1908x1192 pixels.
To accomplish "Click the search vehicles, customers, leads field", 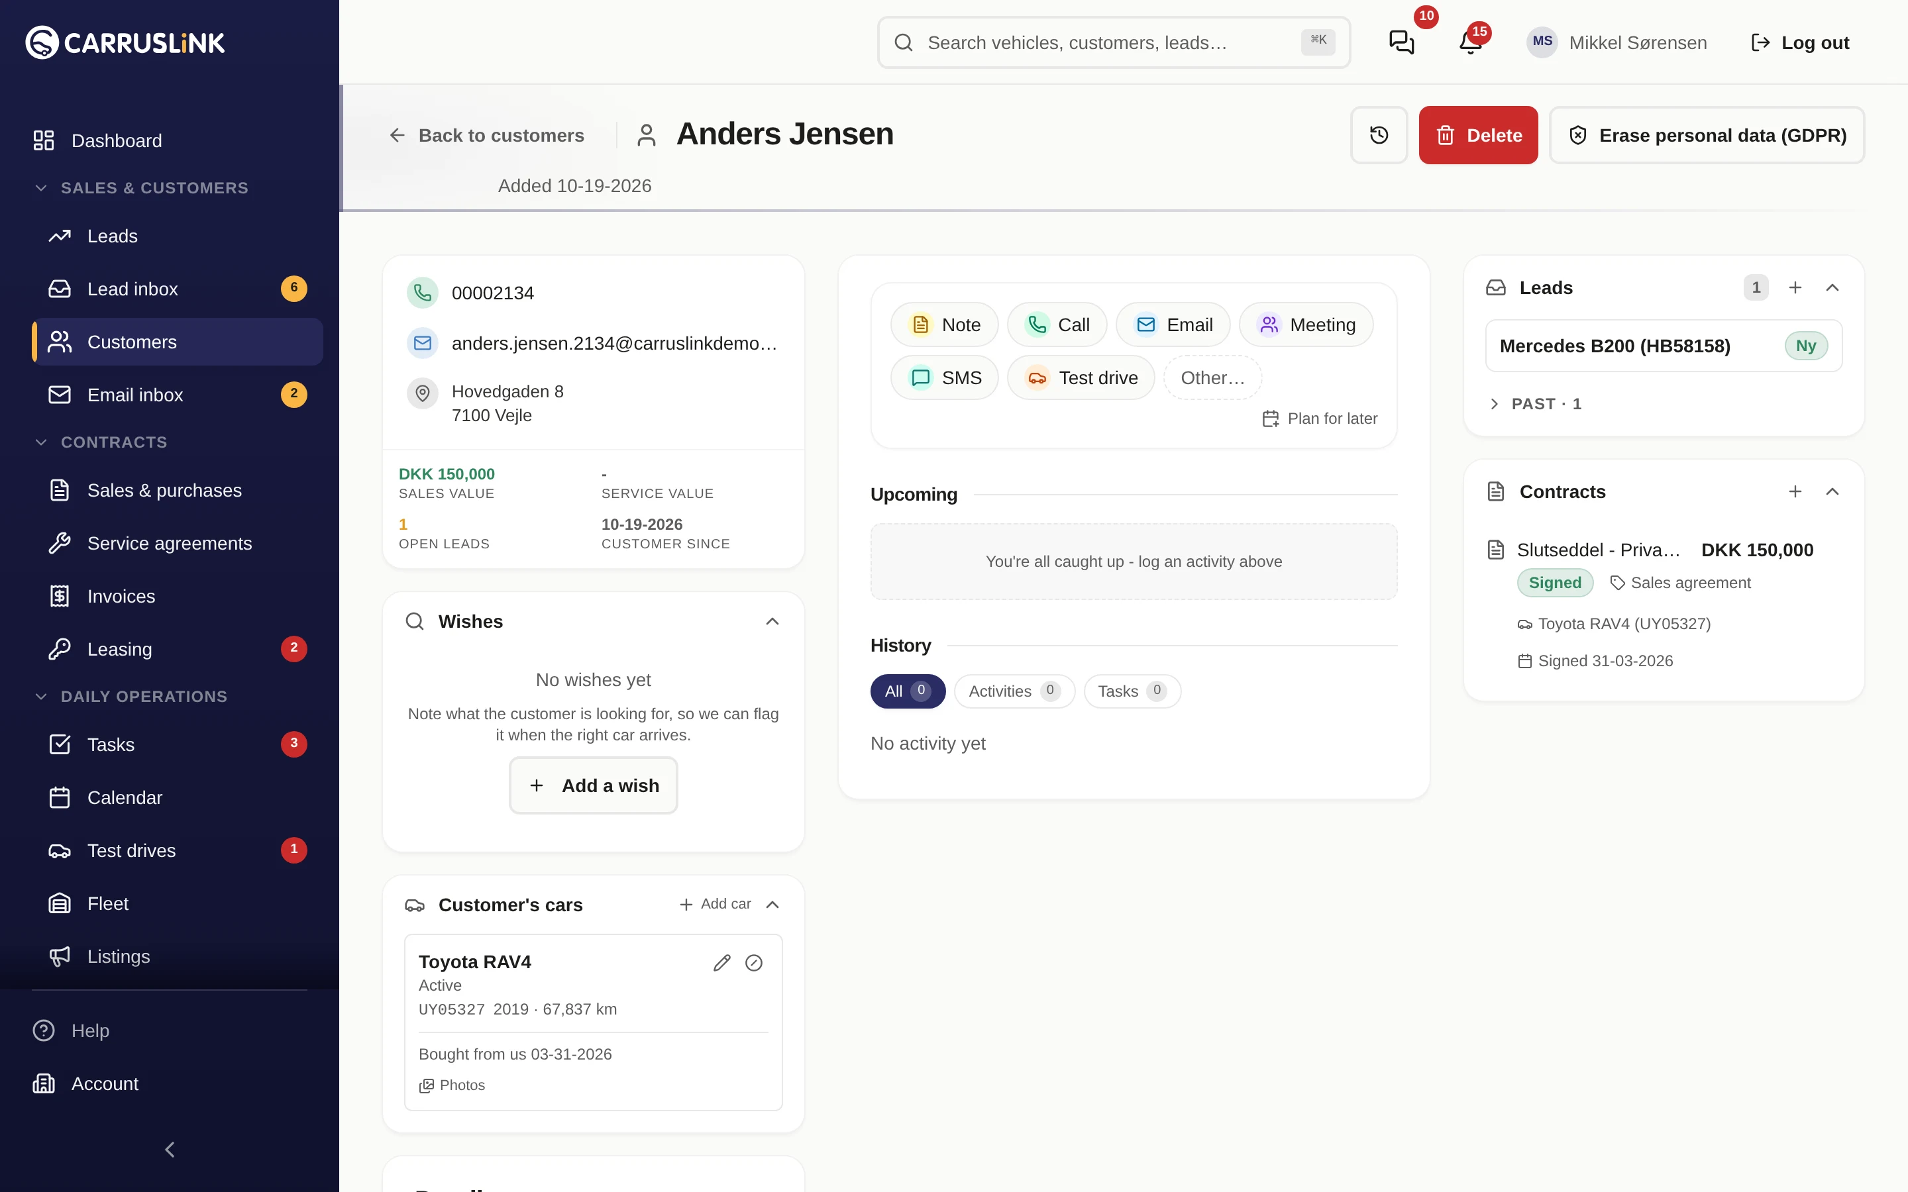I will tap(1114, 42).
